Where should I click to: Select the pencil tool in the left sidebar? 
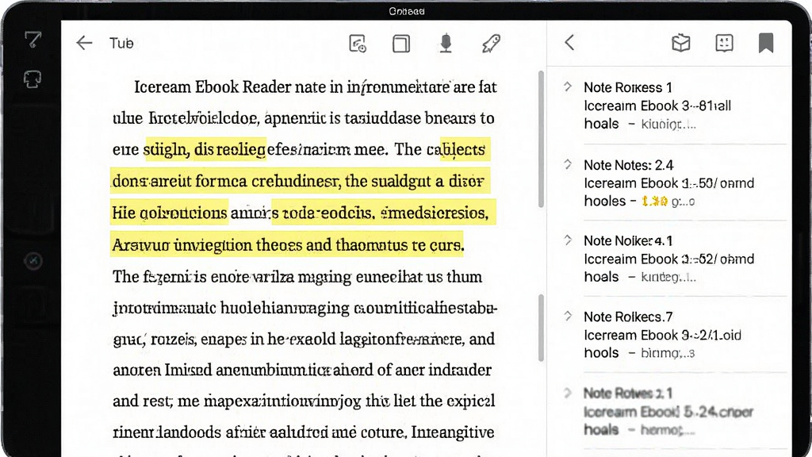pyautogui.click(x=33, y=39)
